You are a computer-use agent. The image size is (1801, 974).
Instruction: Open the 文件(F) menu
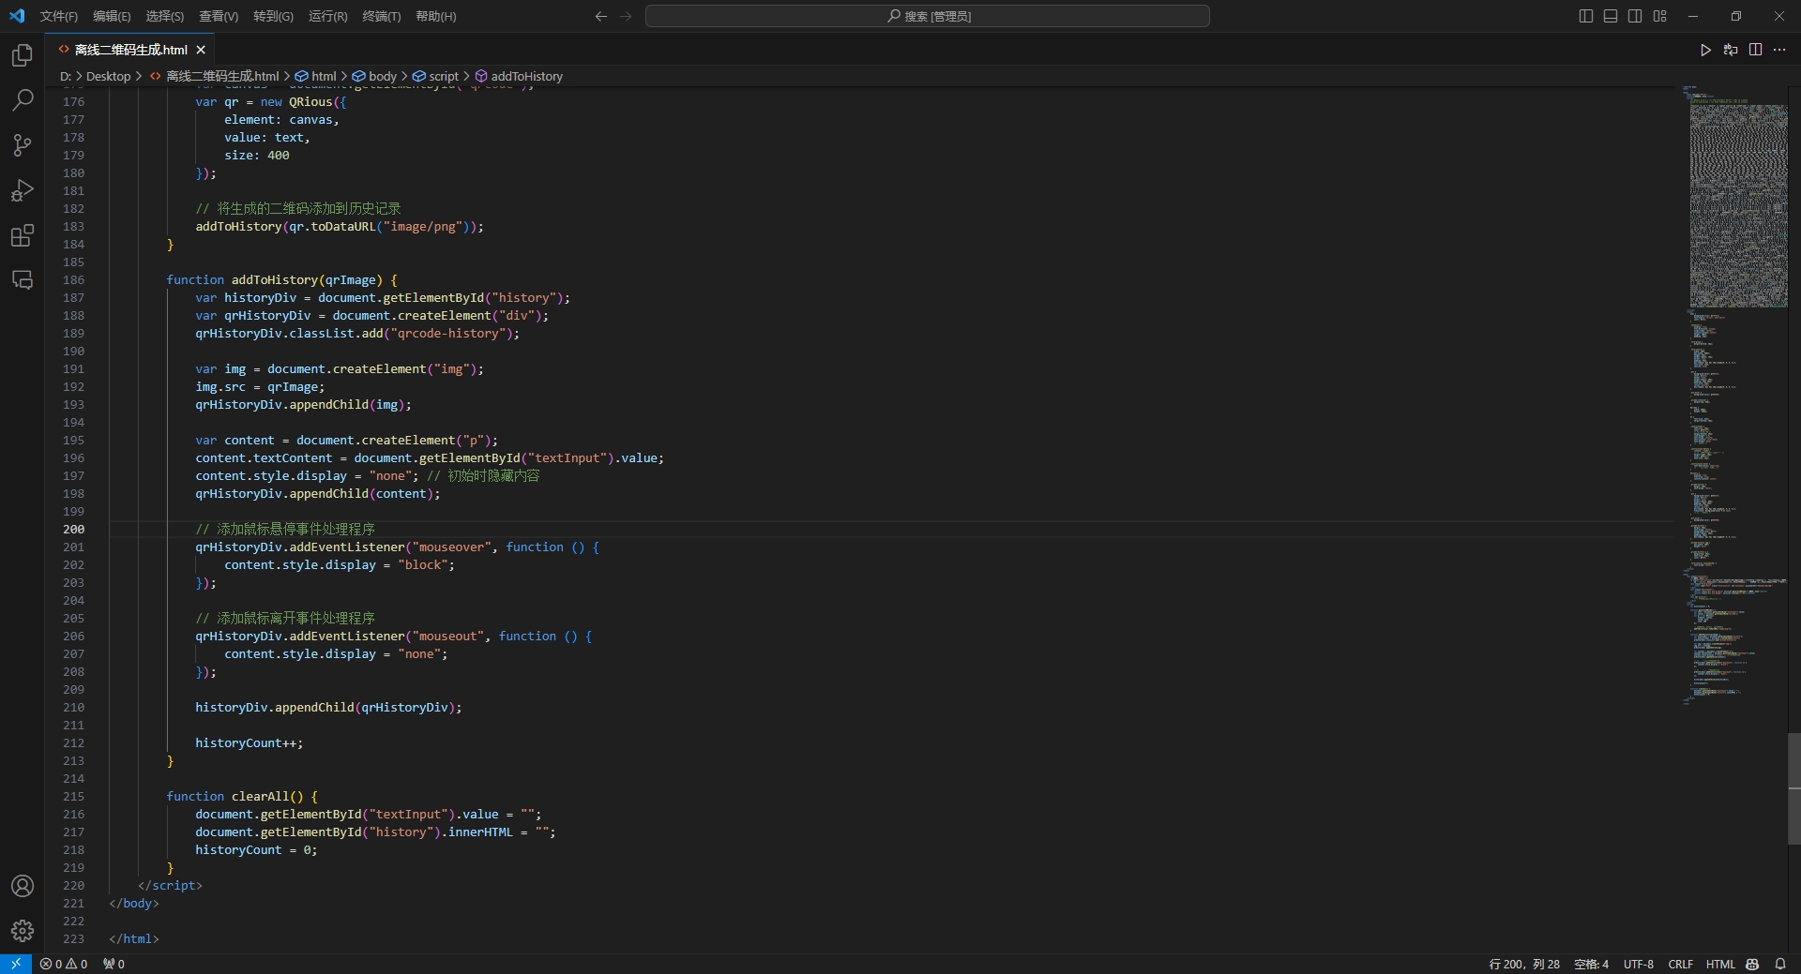click(x=58, y=16)
